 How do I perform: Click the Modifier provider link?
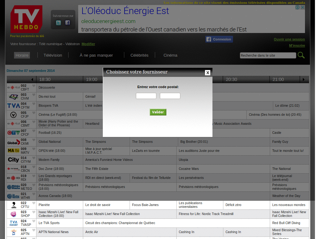tap(88, 44)
